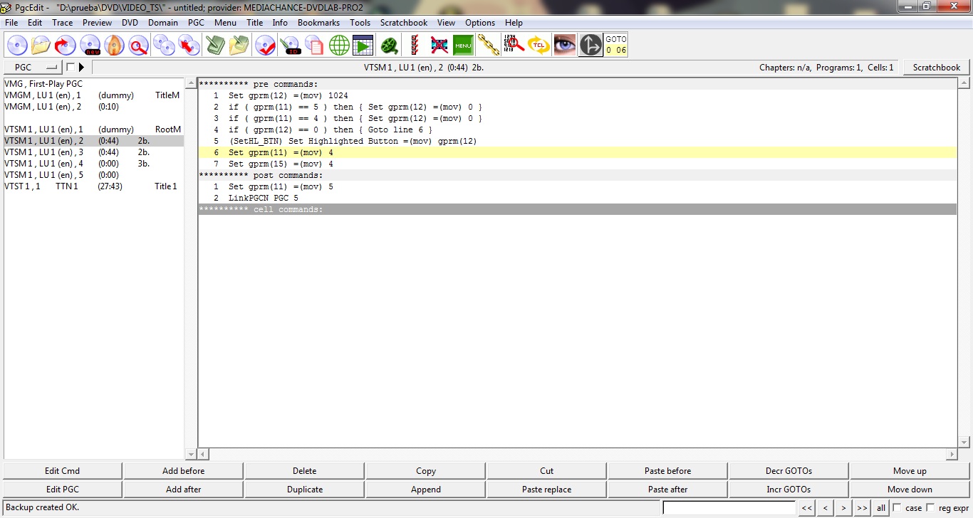
Task: Enable the reg expr search checkbox
Action: pos(930,508)
